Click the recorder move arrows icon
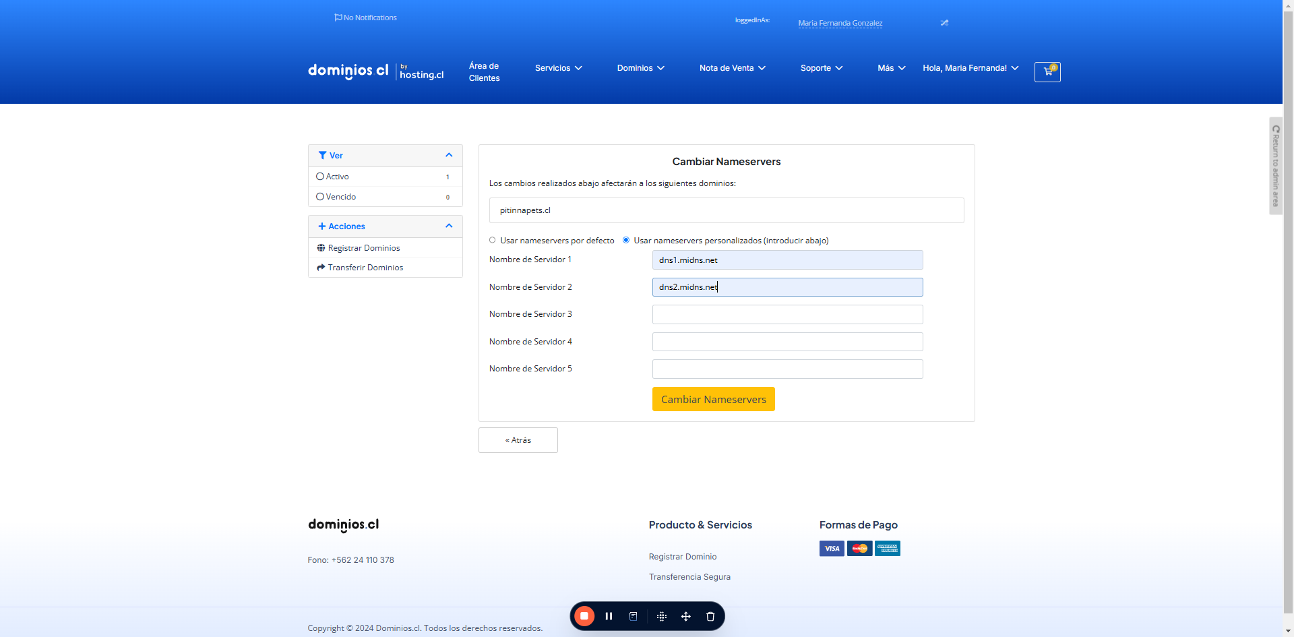 click(x=686, y=616)
